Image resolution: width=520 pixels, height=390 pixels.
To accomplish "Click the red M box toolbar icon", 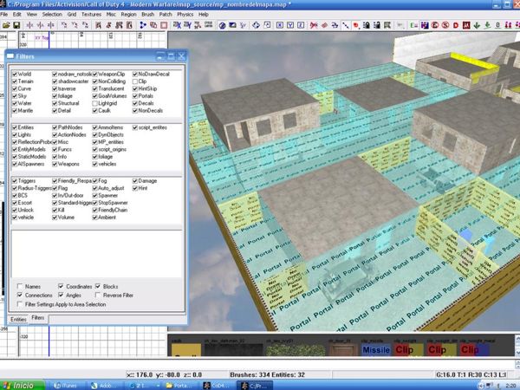I will click(466, 25).
